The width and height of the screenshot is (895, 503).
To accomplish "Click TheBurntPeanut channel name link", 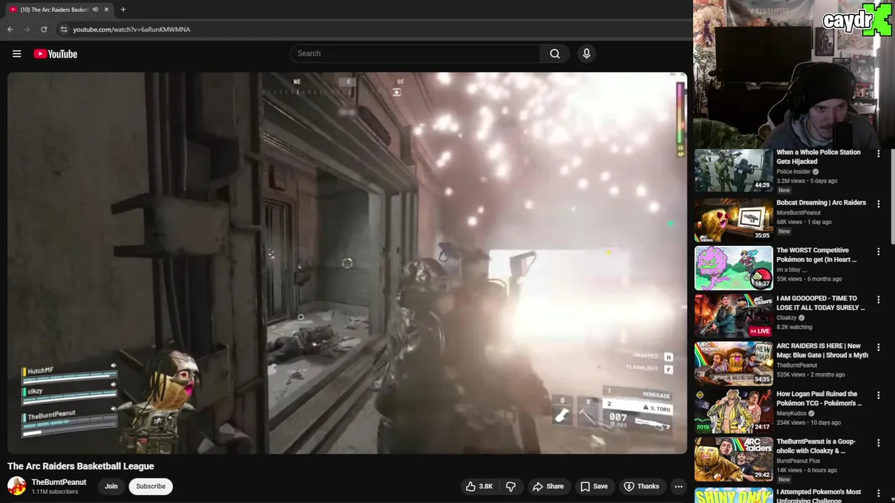I will click(x=59, y=482).
